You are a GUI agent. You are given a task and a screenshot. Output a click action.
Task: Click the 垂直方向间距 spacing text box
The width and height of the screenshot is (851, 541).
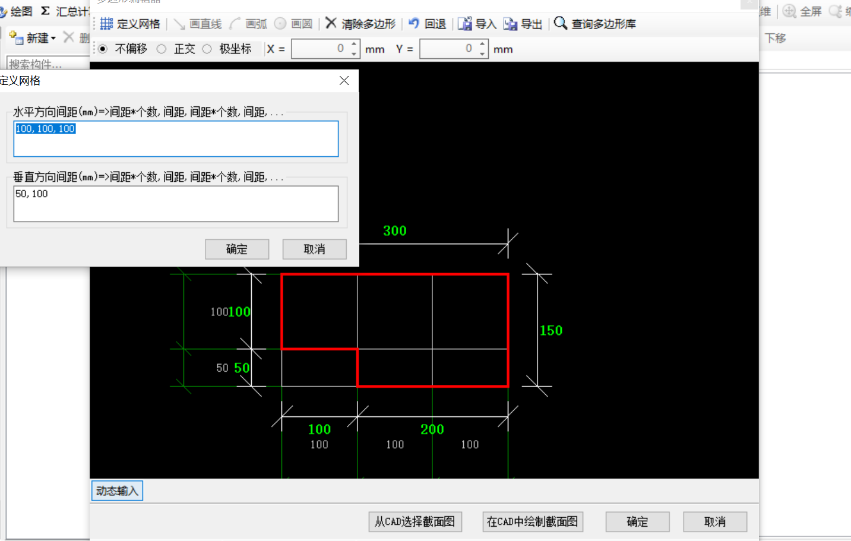click(x=176, y=204)
